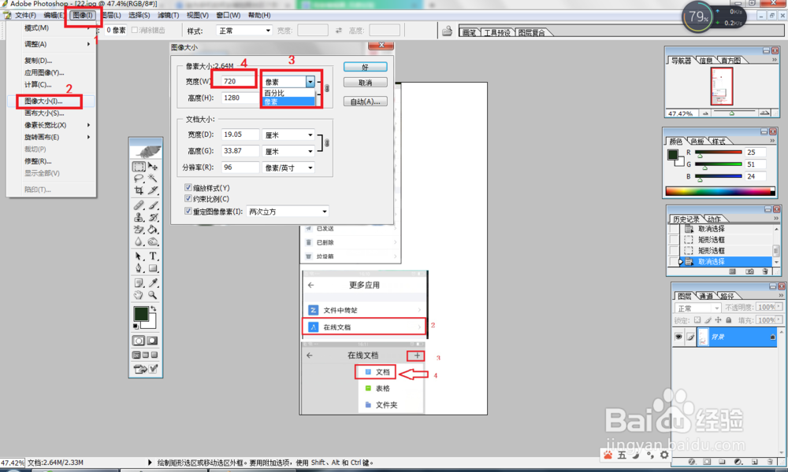The image size is (788, 472).
Task: Toggle the 缩放样式 checkbox
Action: coord(188,187)
